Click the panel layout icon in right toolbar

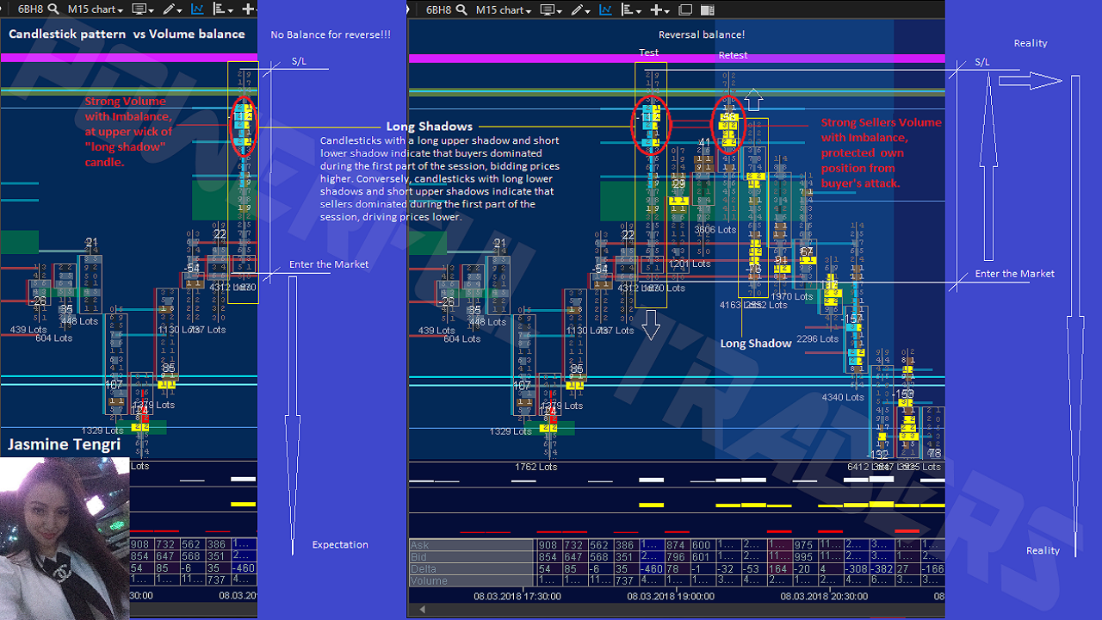707,9
